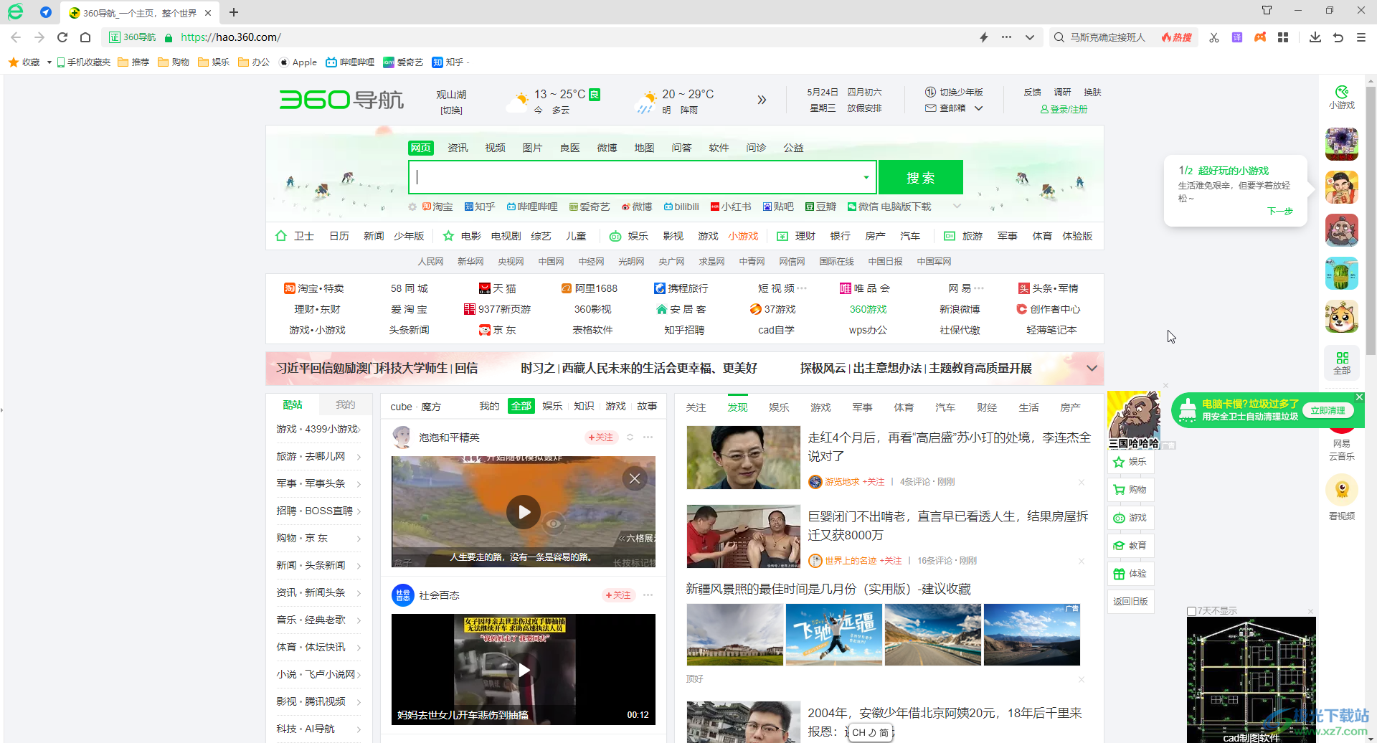This screenshot has height=743, width=1377.
Task: Click the favorites star icon in bookmarks bar
Action: 14,62
